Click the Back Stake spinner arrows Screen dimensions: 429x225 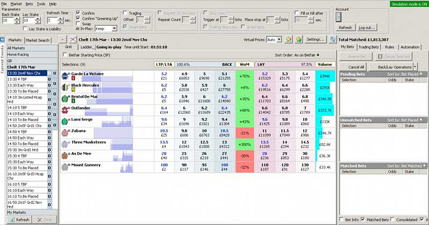pyautogui.click(x=17, y=20)
